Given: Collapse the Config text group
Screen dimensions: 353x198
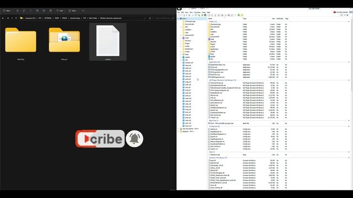Looking at the screenshot, I should (x=349, y=127).
